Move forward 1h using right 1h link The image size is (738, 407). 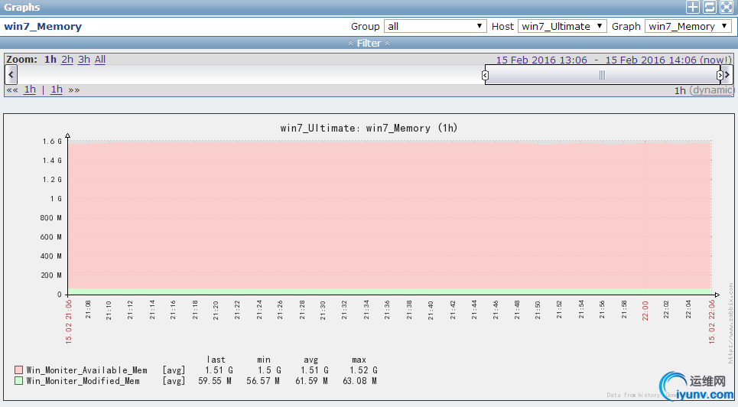(x=57, y=90)
